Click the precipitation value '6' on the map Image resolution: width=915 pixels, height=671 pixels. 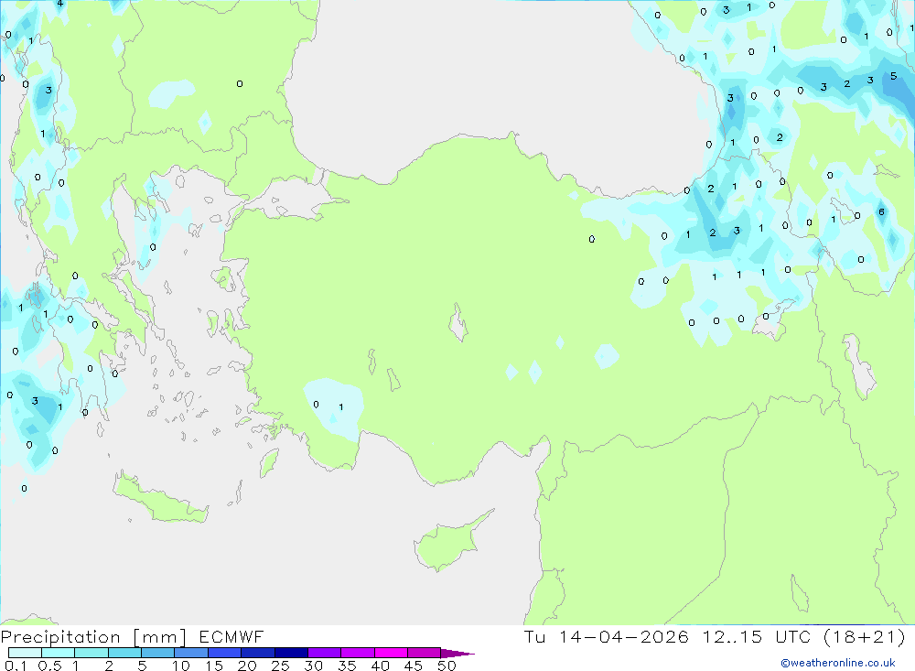pyautogui.click(x=881, y=212)
